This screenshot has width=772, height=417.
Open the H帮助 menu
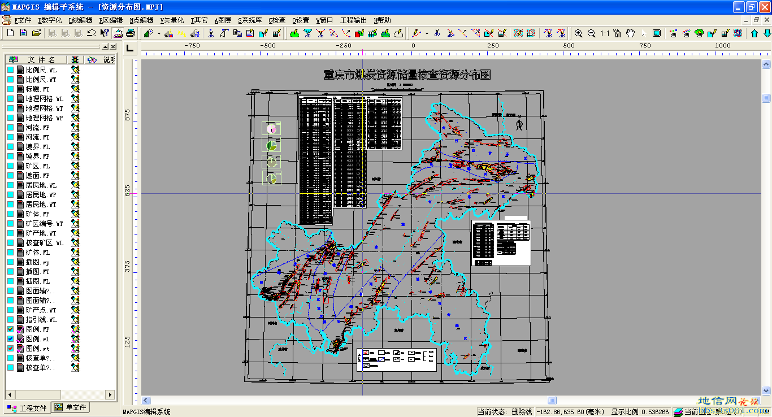click(x=382, y=20)
